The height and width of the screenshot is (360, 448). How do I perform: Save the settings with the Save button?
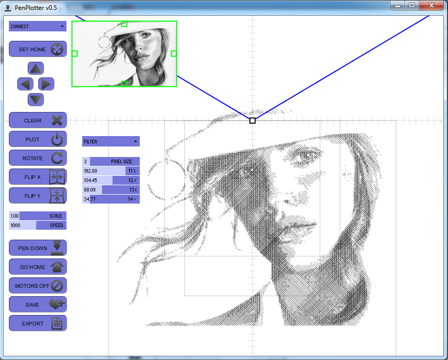point(38,305)
